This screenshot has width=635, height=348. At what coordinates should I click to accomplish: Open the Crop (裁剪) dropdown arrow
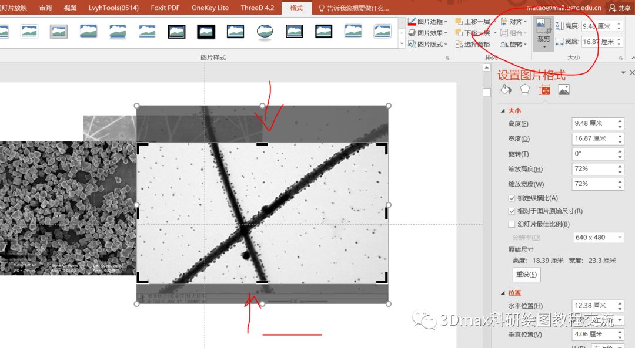coord(543,47)
